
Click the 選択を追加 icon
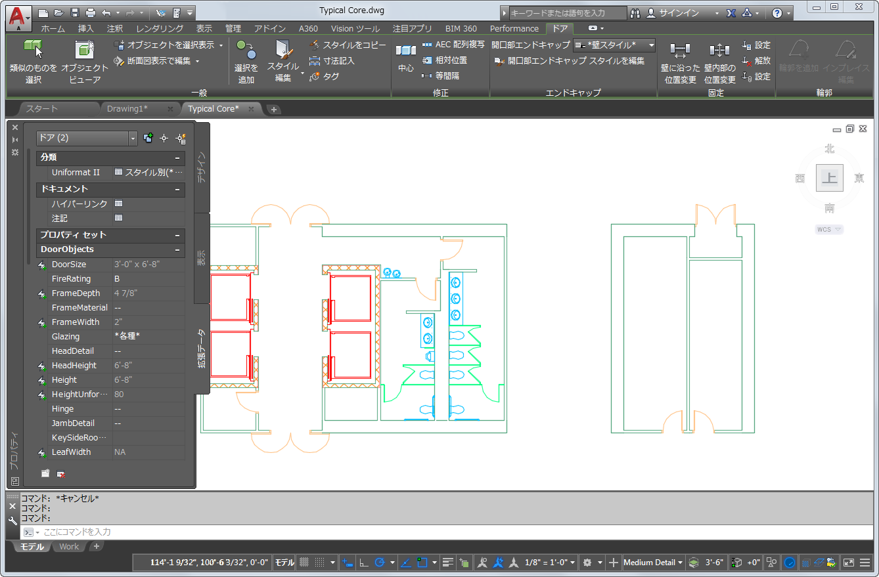click(x=246, y=50)
